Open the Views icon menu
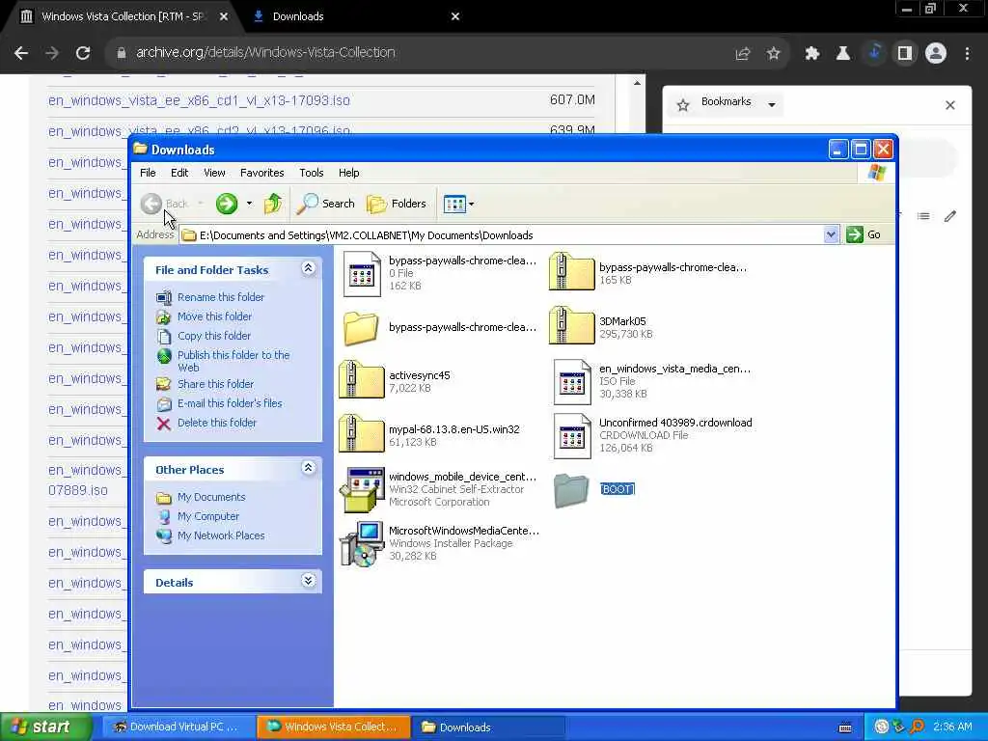This screenshot has width=988, height=741. [x=458, y=204]
